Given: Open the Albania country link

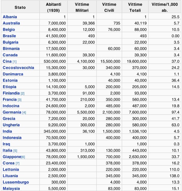Looking at the screenshot, I should (x=10, y=17).
